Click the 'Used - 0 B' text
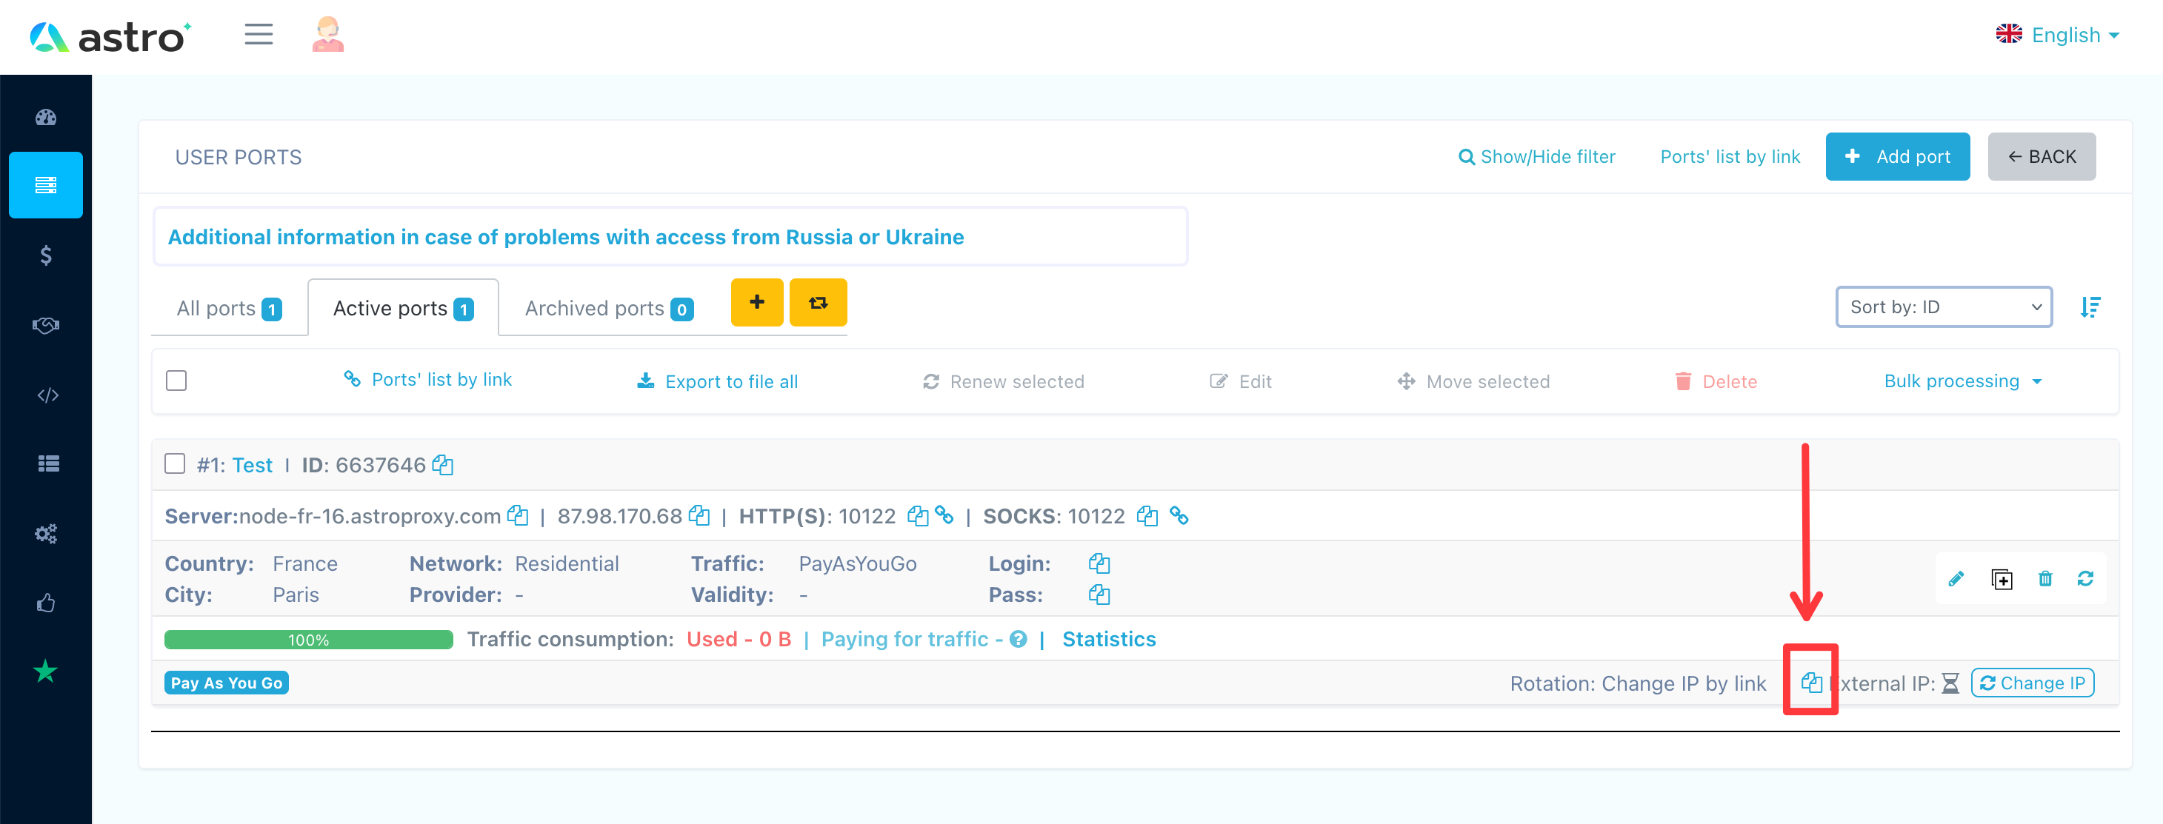The image size is (2163, 824). [x=738, y=640]
